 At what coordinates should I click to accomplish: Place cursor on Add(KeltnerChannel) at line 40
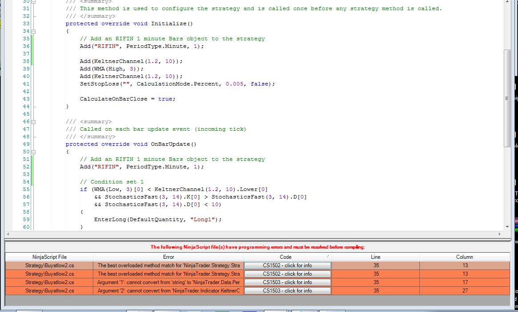[x=131, y=76]
